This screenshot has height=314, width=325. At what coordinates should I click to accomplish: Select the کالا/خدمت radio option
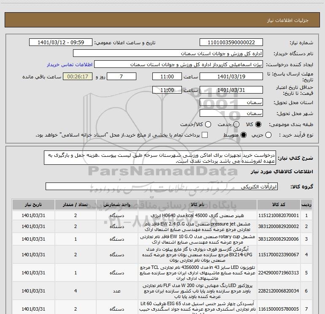click(208, 124)
